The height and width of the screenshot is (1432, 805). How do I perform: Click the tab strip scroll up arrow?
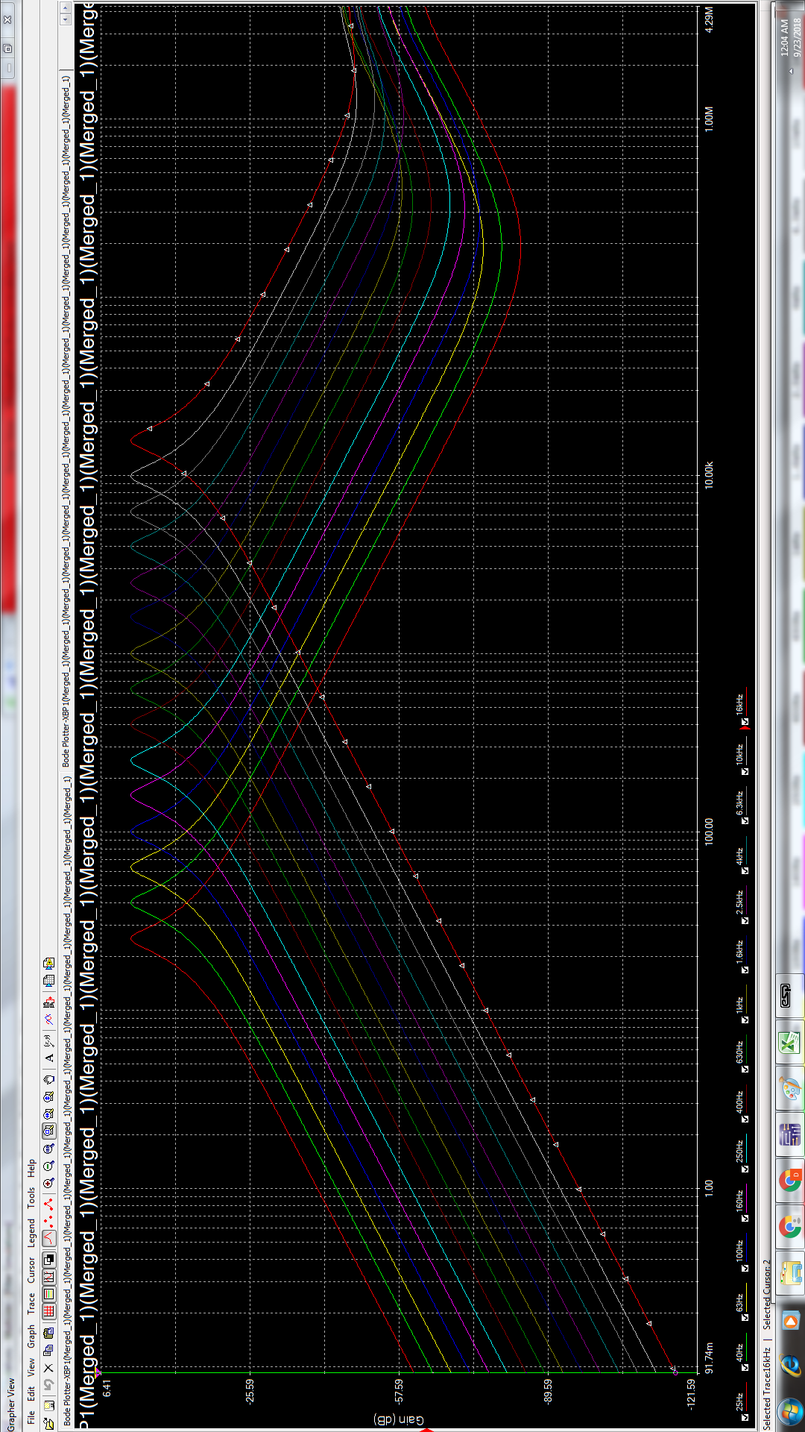(x=66, y=9)
